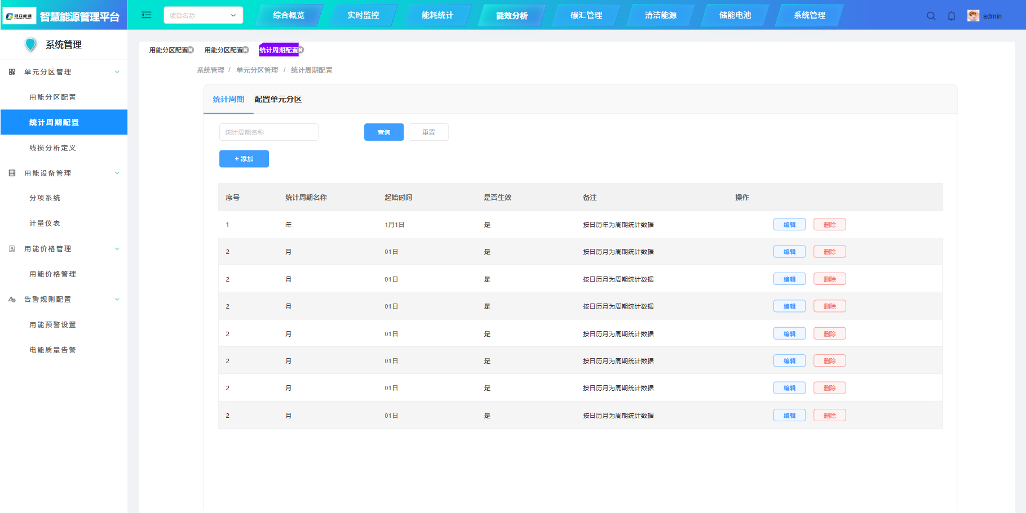Screen dimensions: 1026x513
Task: Click the search magnifier icon in header
Action: 931,16
